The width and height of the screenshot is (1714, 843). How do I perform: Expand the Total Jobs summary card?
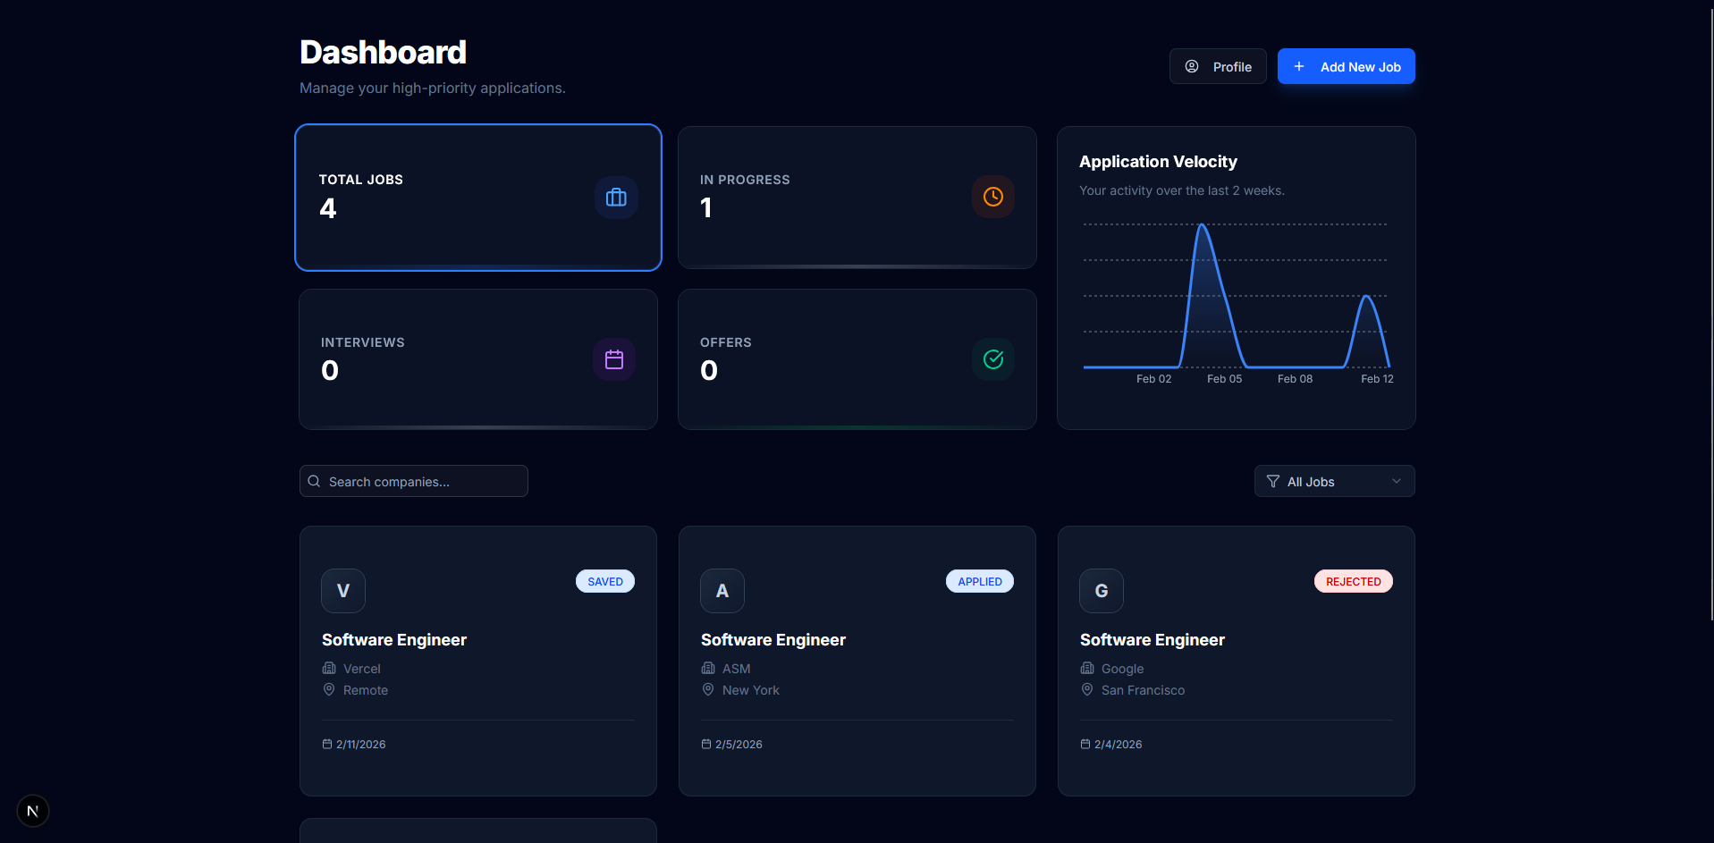pyautogui.click(x=477, y=197)
